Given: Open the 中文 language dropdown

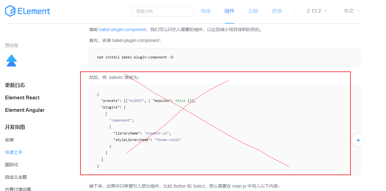Looking at the screenshot, I should (351, 11).
